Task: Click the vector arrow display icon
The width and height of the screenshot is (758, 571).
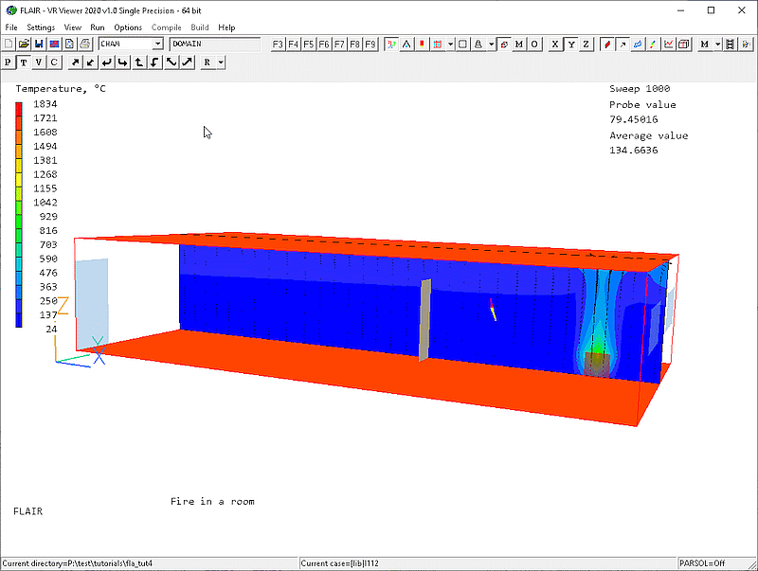Action: 622,44
